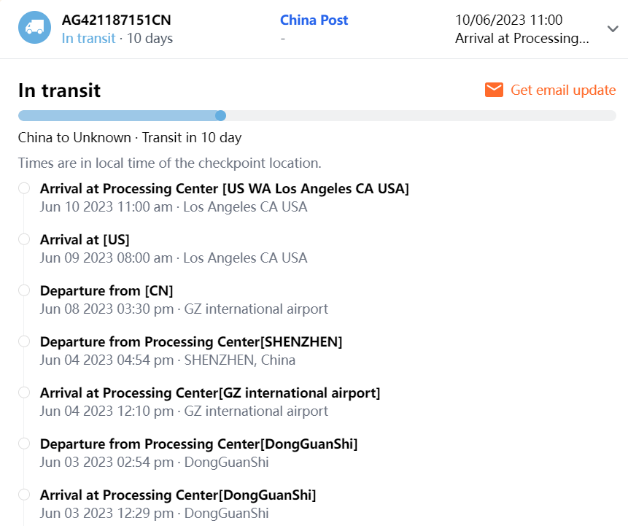Click the DongGuanShi arrival checkpoint marker
The image size is (628, 526).
[x=24, y=495]
